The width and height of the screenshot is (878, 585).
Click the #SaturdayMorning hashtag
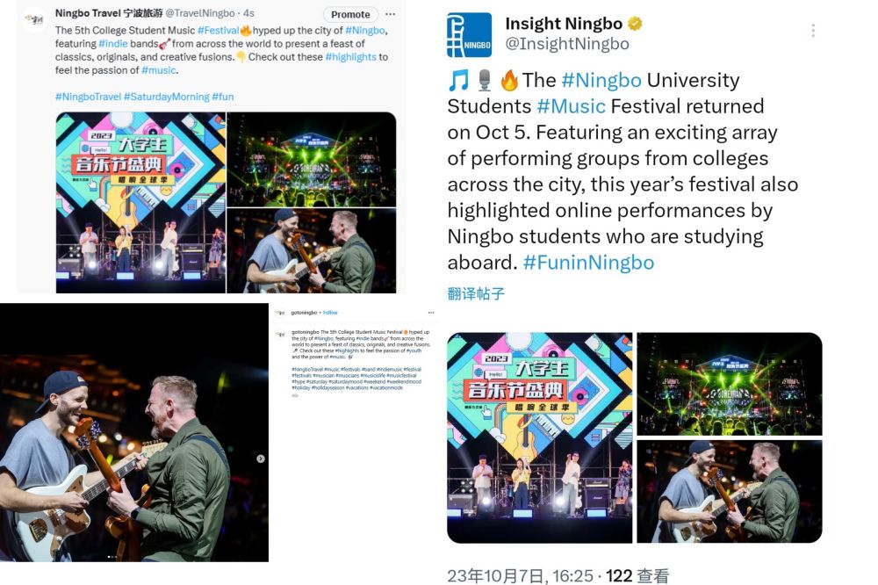166,97
